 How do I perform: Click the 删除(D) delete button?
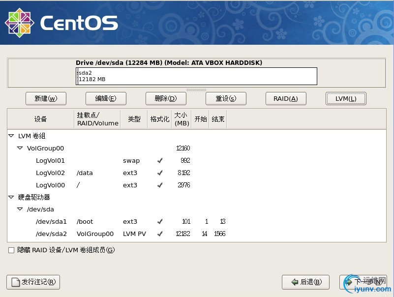point(166,98)
